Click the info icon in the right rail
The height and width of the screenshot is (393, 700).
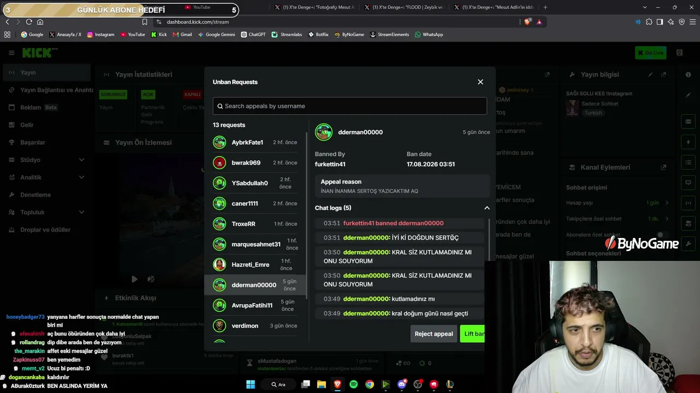pos(689,75)
